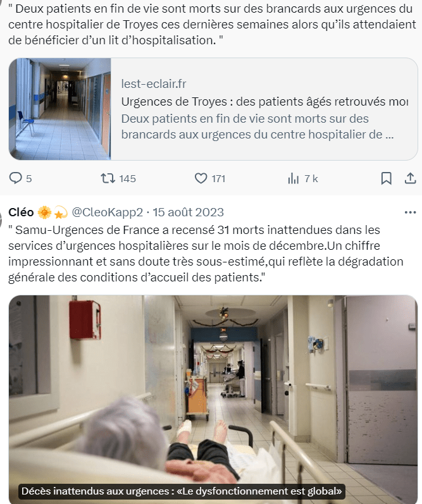This screenshot has width=422, height=504.
Task: Click the Cléo display name
Action: (x=22, y=212)
